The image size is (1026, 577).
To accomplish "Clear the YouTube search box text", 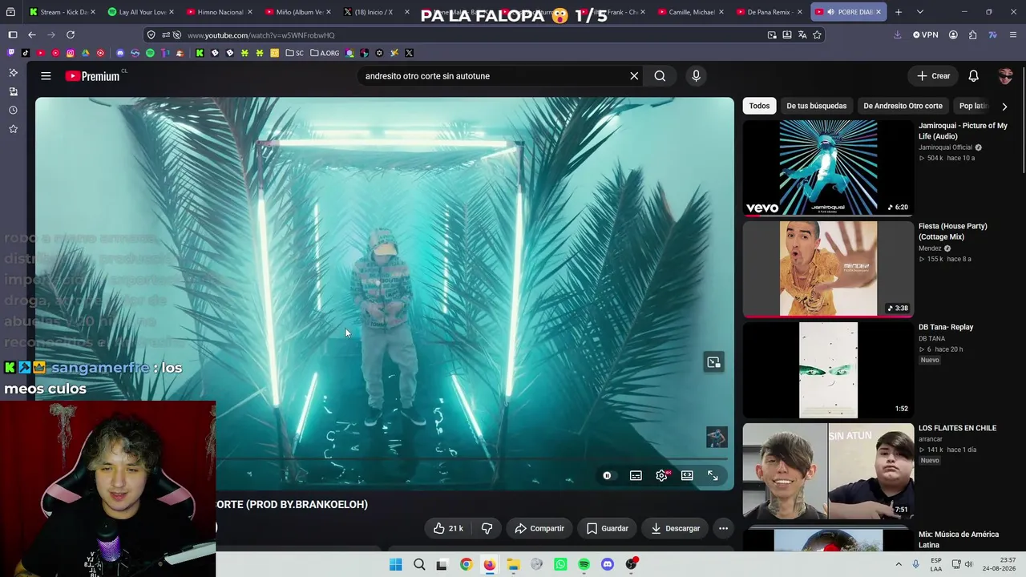I will pos(634,76).
